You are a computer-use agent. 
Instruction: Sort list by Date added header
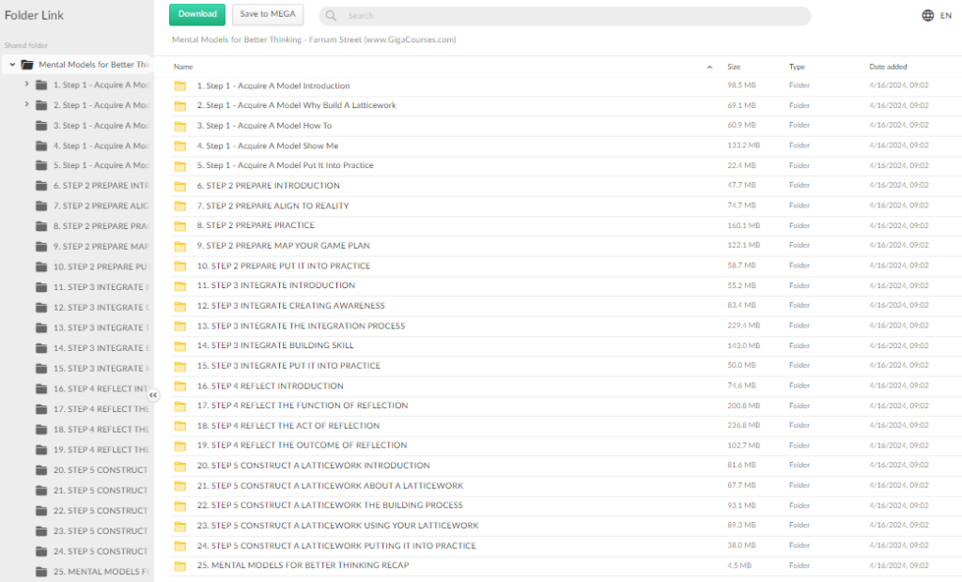888,67
